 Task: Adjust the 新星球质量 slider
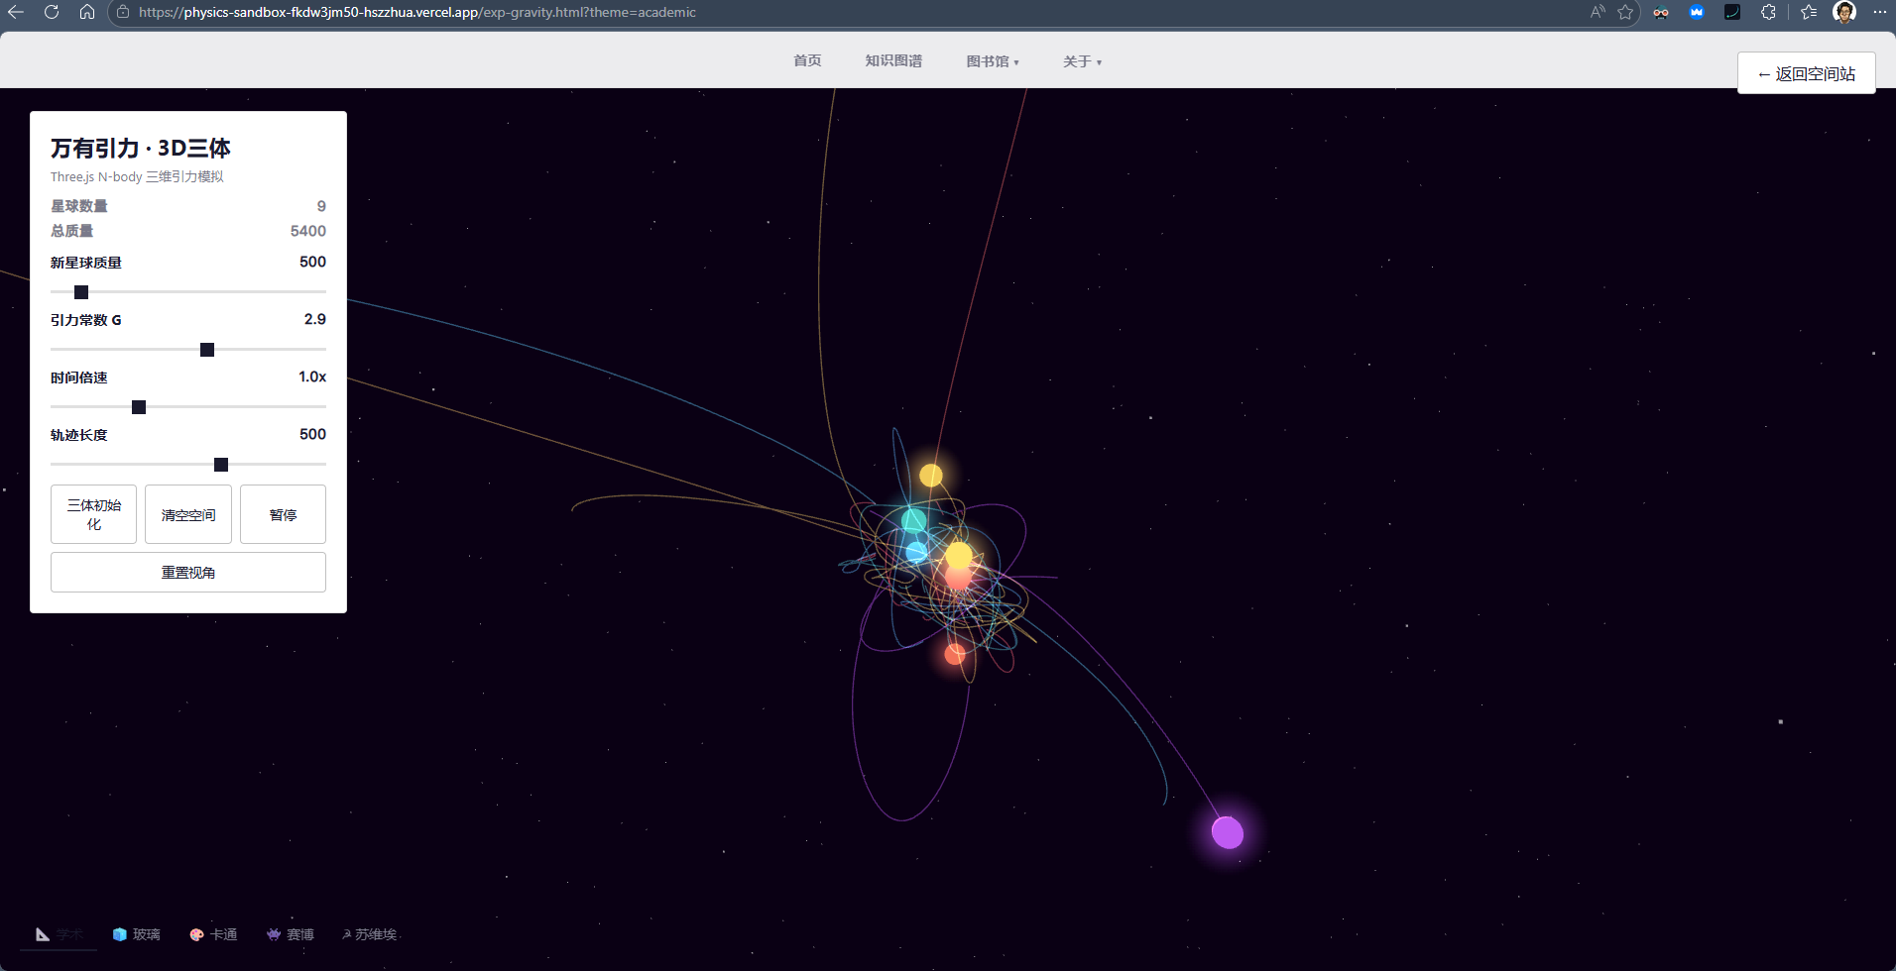tap(188, 292)
